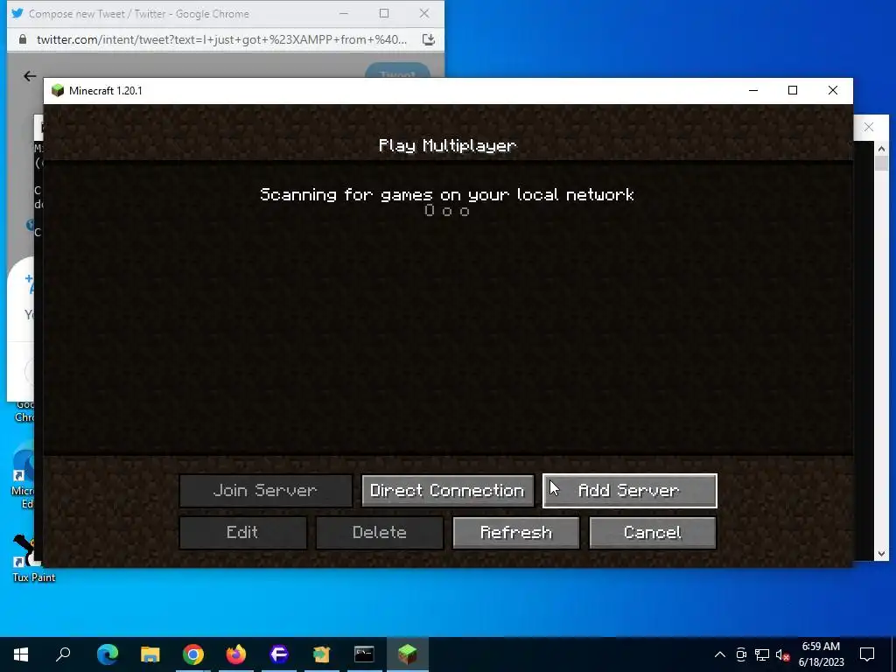Open the purple F app in taskbar
This screenshot has width=896, height=672.
coord(279,654)
